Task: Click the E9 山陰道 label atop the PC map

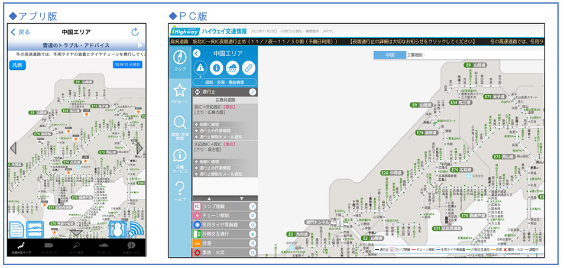Action: point(475,65)
